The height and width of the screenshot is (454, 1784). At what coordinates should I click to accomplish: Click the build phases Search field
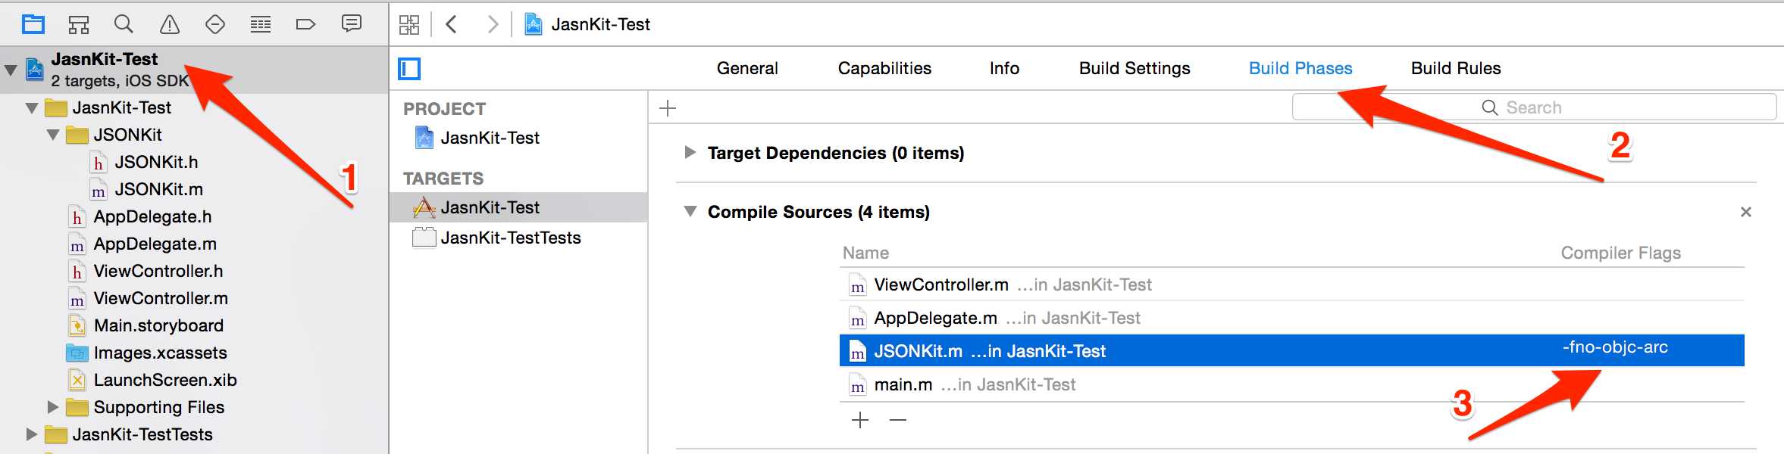[1534, 107]
